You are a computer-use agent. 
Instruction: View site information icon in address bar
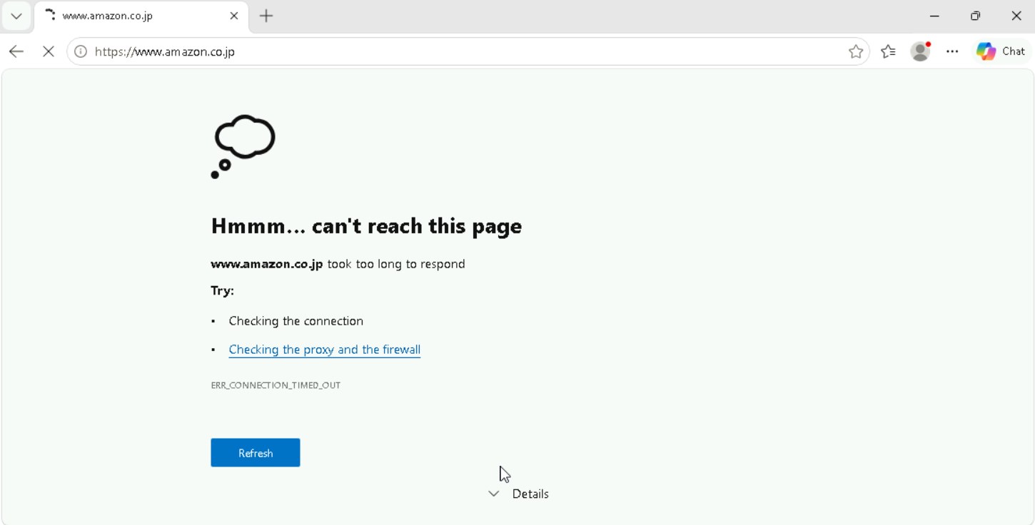click(81, 51)
